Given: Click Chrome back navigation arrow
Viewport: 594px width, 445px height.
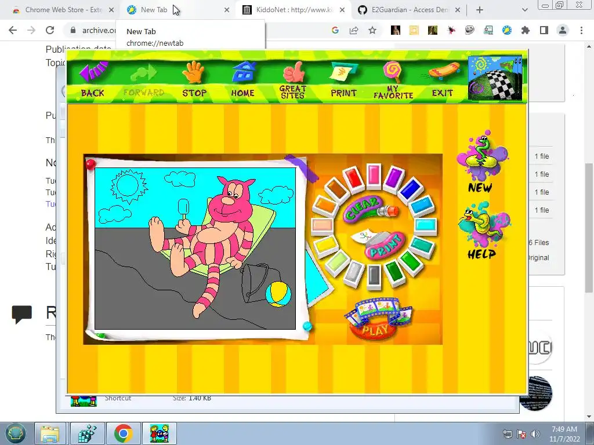Looking at the screenshot, I should [13, 30].
